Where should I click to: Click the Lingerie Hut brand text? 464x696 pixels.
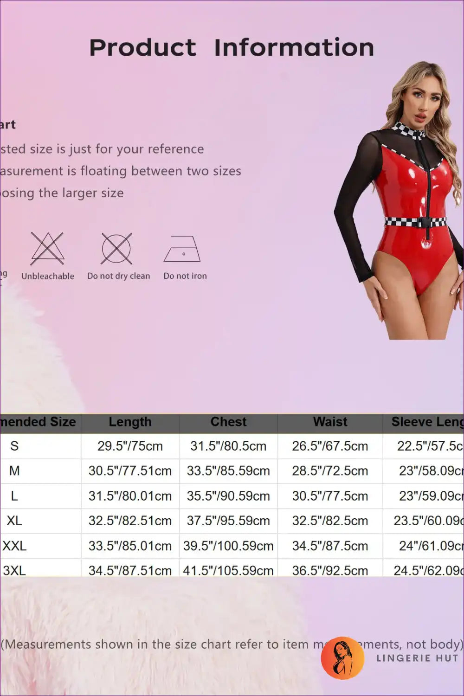[417, 658]
